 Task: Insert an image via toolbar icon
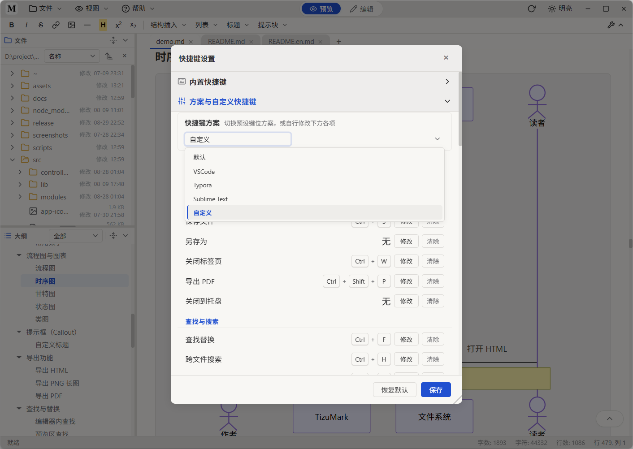(72, 25)
